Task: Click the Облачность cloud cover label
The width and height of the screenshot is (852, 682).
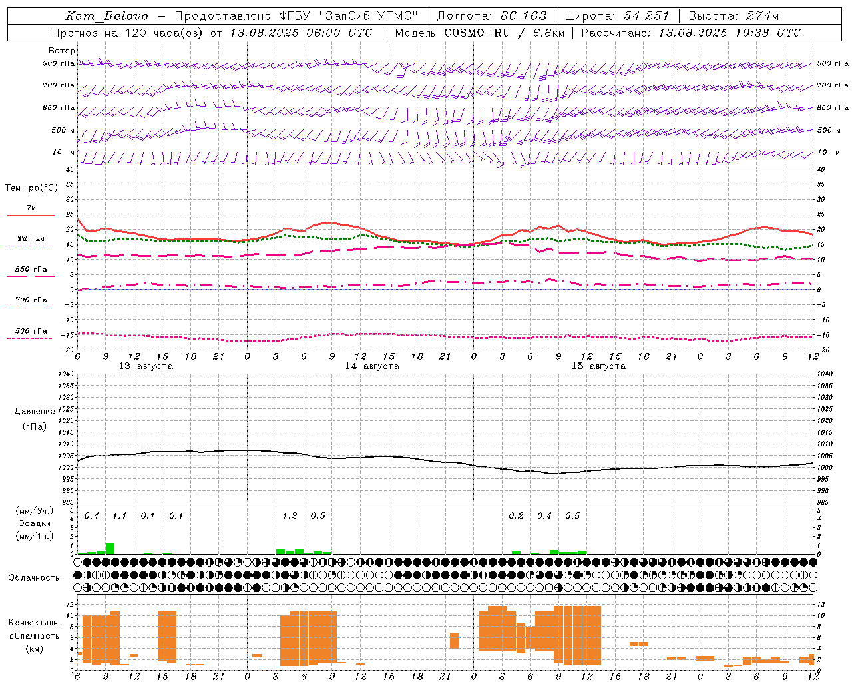Action: click(x=34, y=578)
